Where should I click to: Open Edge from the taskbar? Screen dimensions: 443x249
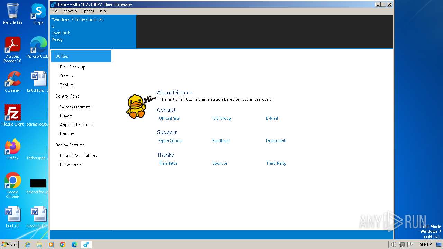coord(74,245)
